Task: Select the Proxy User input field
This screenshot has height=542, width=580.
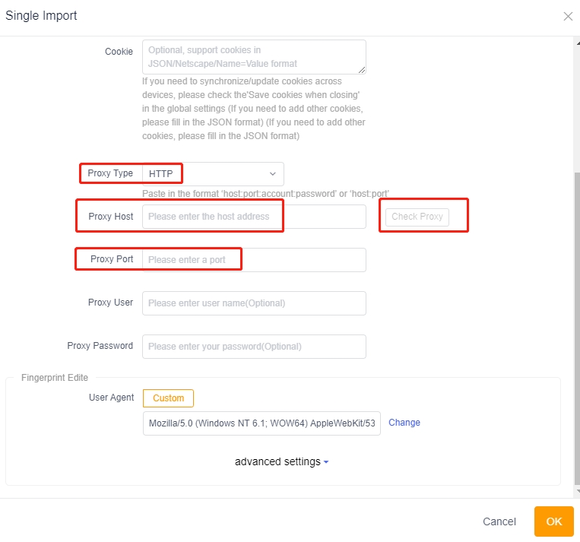Action: (x=253, y=303)
